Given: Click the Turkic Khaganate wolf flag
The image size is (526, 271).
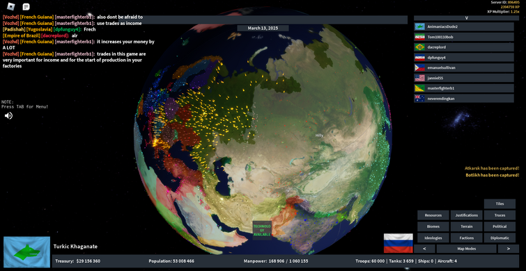Looking at the screenshot, I should click(27, 252).
